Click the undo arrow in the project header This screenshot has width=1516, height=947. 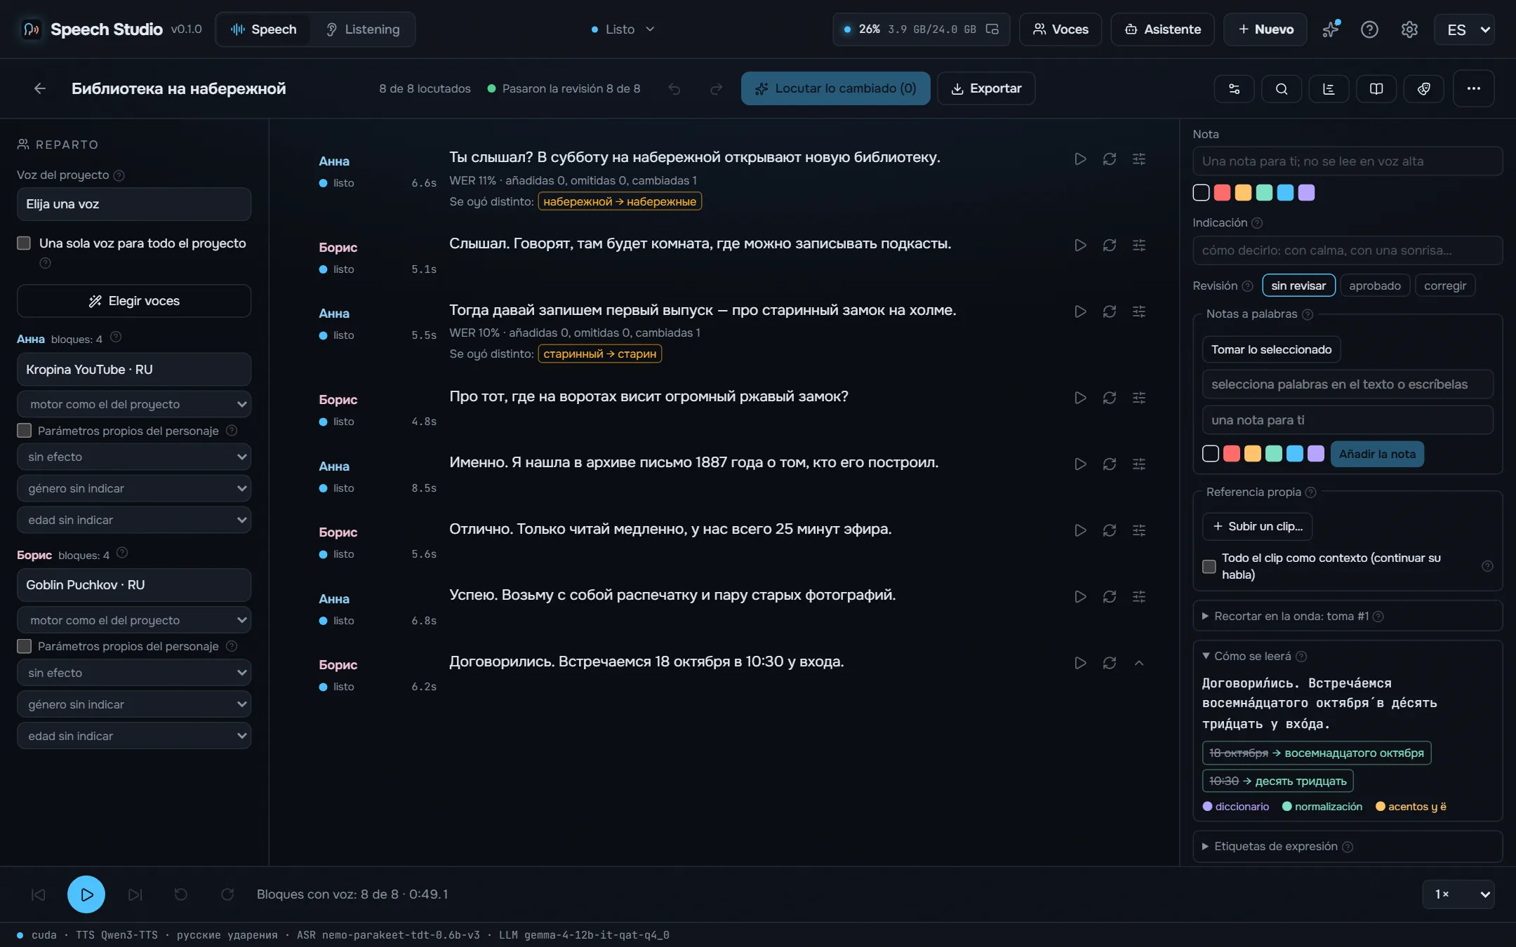click(x=674, y=88)
